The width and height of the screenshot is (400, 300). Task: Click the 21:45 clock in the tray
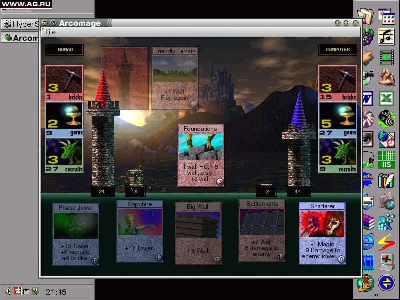tap(56, 292)
